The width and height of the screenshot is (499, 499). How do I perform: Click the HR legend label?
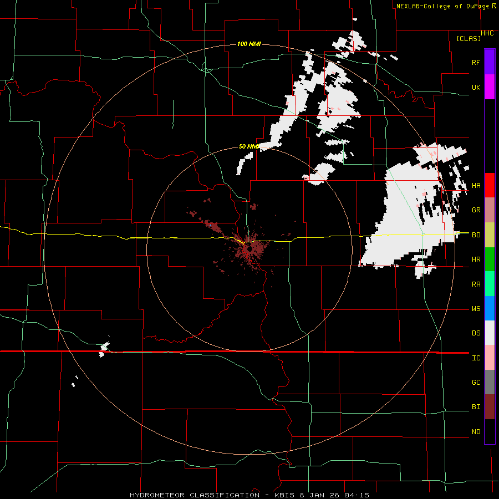coord(476,259)
